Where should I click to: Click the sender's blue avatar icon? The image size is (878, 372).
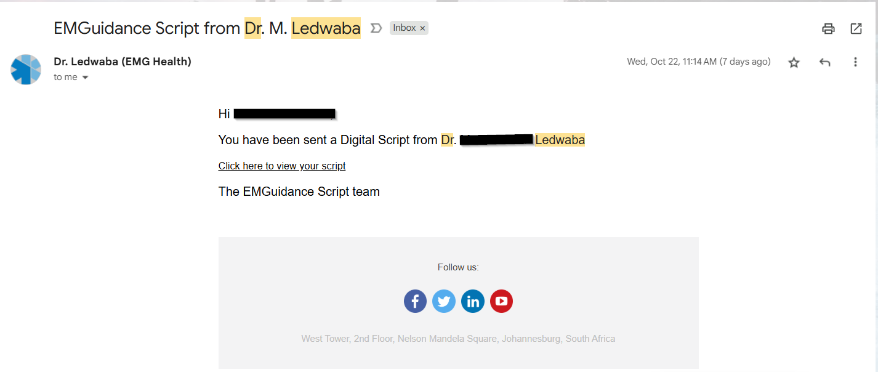coord(26,69)
